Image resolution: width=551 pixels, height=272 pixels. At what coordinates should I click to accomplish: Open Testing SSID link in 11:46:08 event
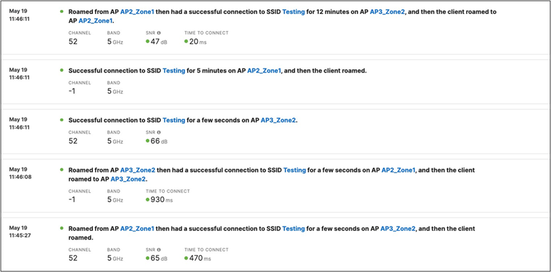point(294,170)
